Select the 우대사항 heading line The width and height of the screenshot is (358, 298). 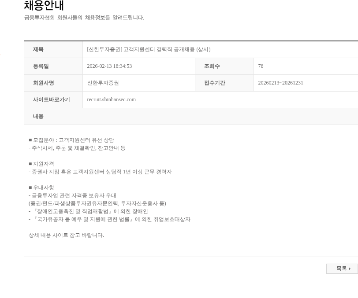tap(41, 188)
